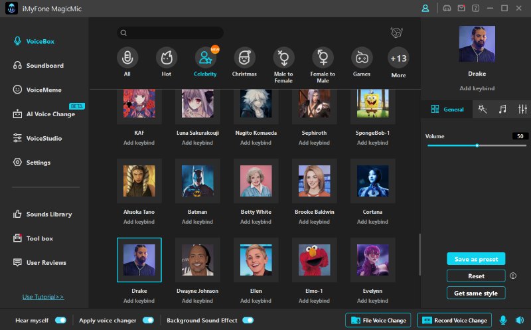Click the search magnifier icon
Image resolution: width=531 pixels, height=330 pixels.
(x=123, y=33)
